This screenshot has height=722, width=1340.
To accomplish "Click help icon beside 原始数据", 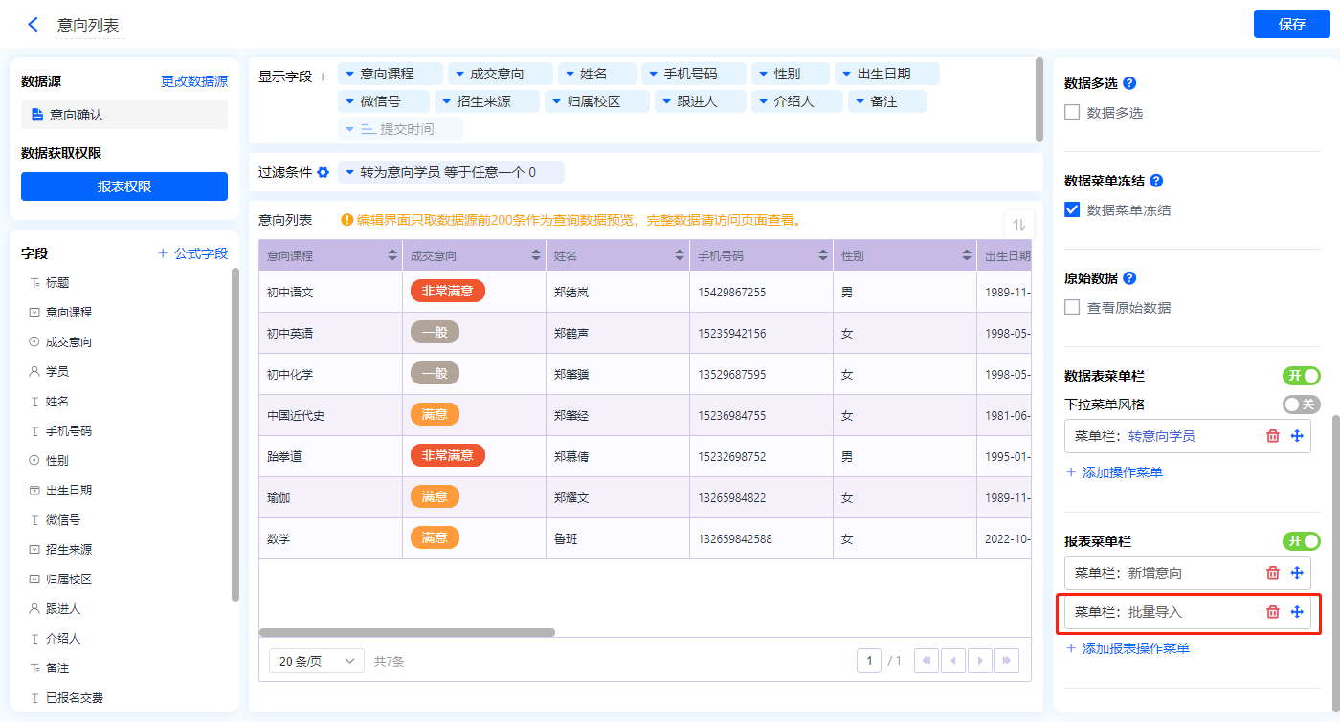I will pos(1128,278).
